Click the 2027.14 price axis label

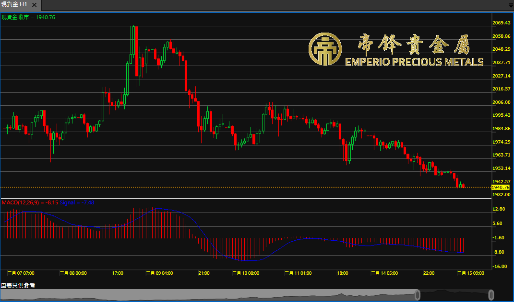(x=501, y=76)
